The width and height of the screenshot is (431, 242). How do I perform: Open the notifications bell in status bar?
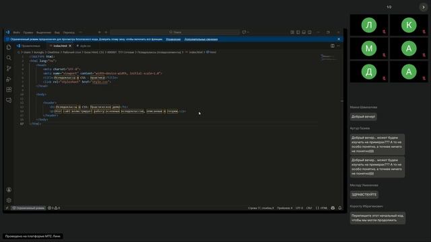[x=339, y=208]
